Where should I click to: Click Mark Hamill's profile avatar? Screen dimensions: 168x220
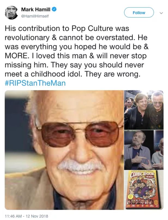(x=11, y=13)
